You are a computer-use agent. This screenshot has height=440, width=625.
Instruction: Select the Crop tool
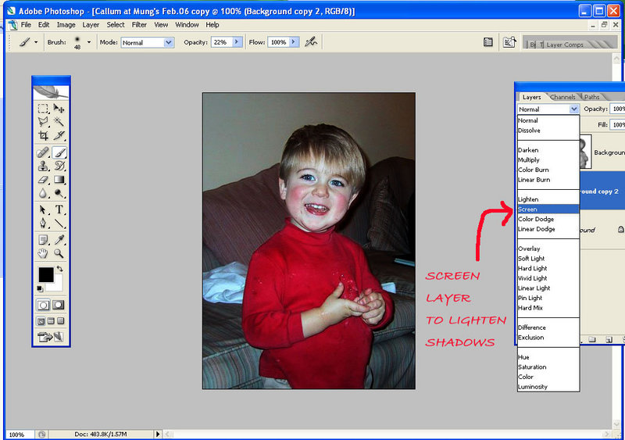(x=43, y=135)
